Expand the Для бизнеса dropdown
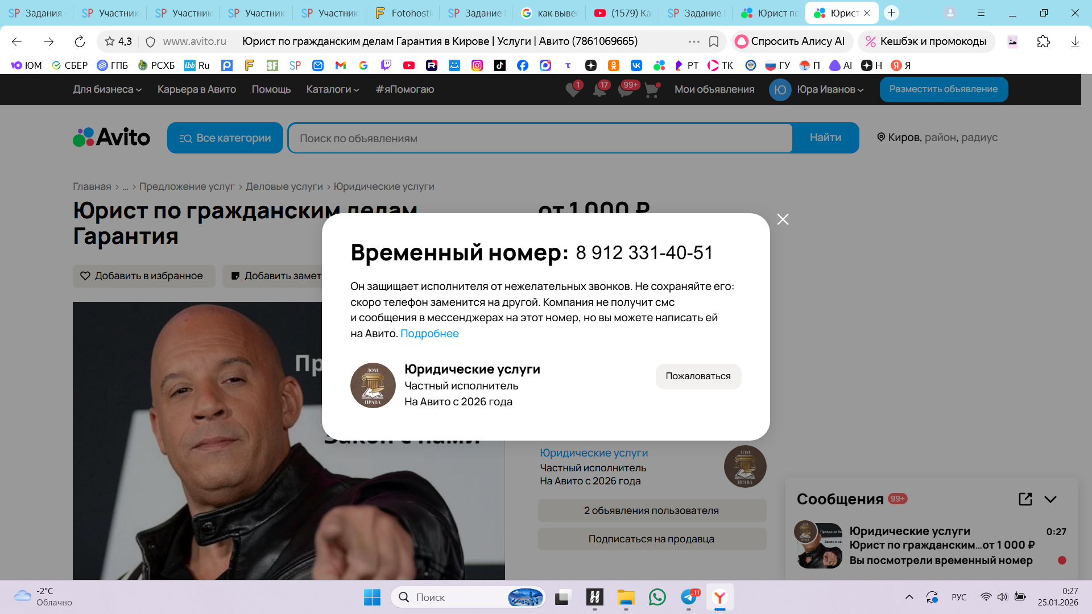This screenshot has height=614, width=1092. pyautogui.click(x=107, y=89)
